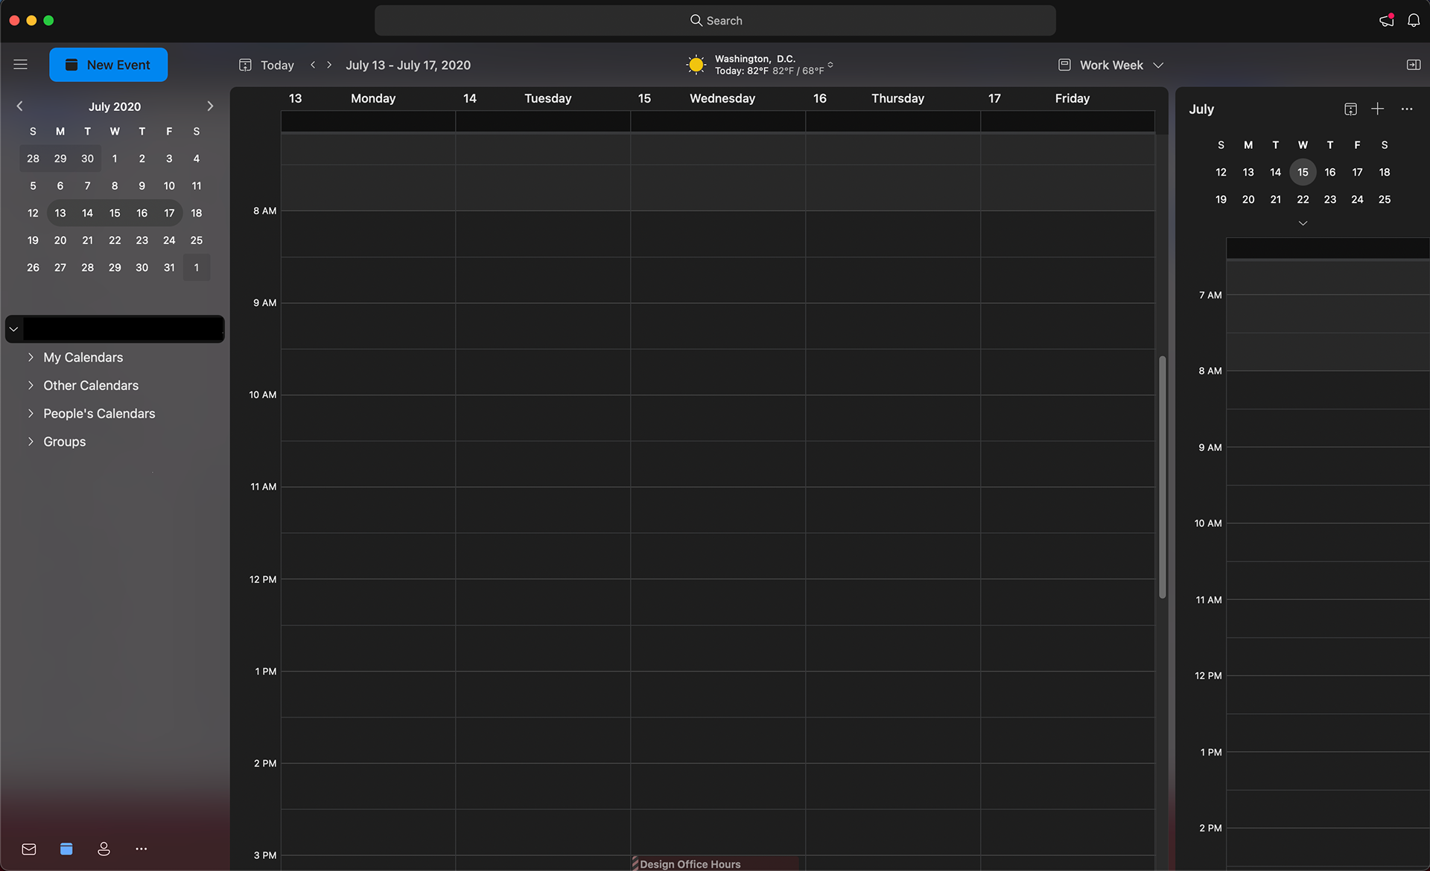Navigate to the previous week
Image resolution: width=1430 pixels, height=871 pixels.
(313, 65)
